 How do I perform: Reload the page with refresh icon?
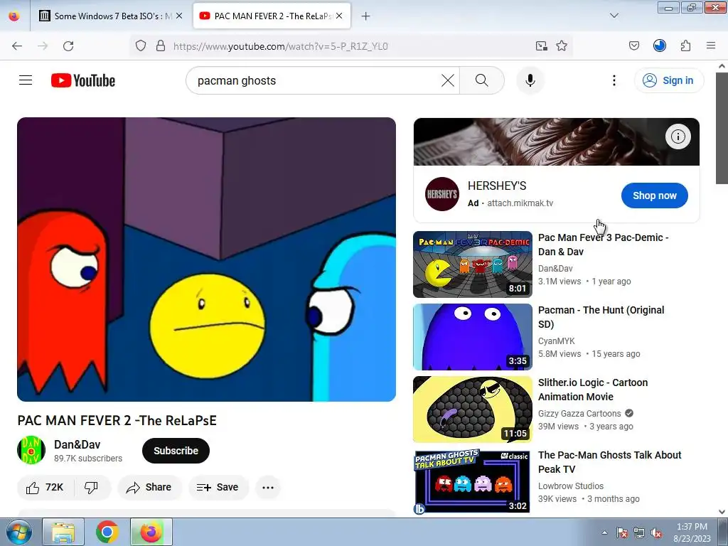click(68, 46)
